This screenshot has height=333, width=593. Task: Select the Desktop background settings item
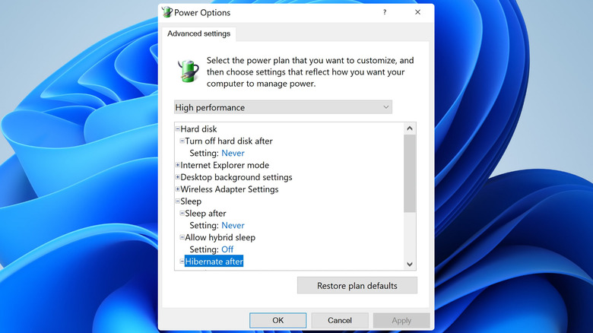click(236, 177)
